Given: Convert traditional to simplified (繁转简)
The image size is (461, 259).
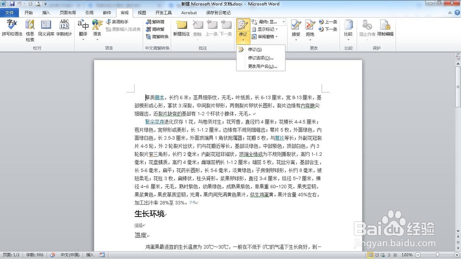Looking at the screenshot, I should pos(155,22).
